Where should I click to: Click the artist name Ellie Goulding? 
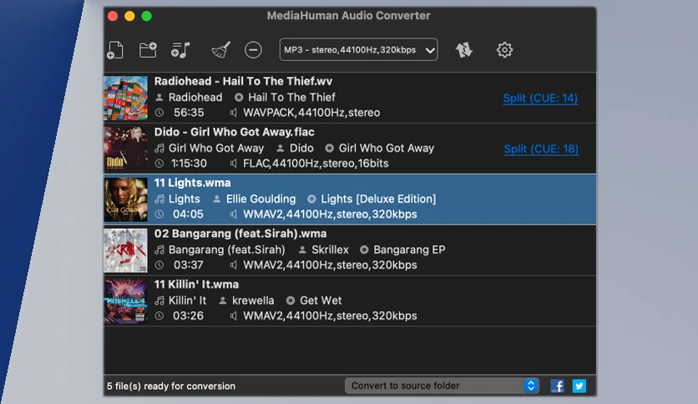260,199
